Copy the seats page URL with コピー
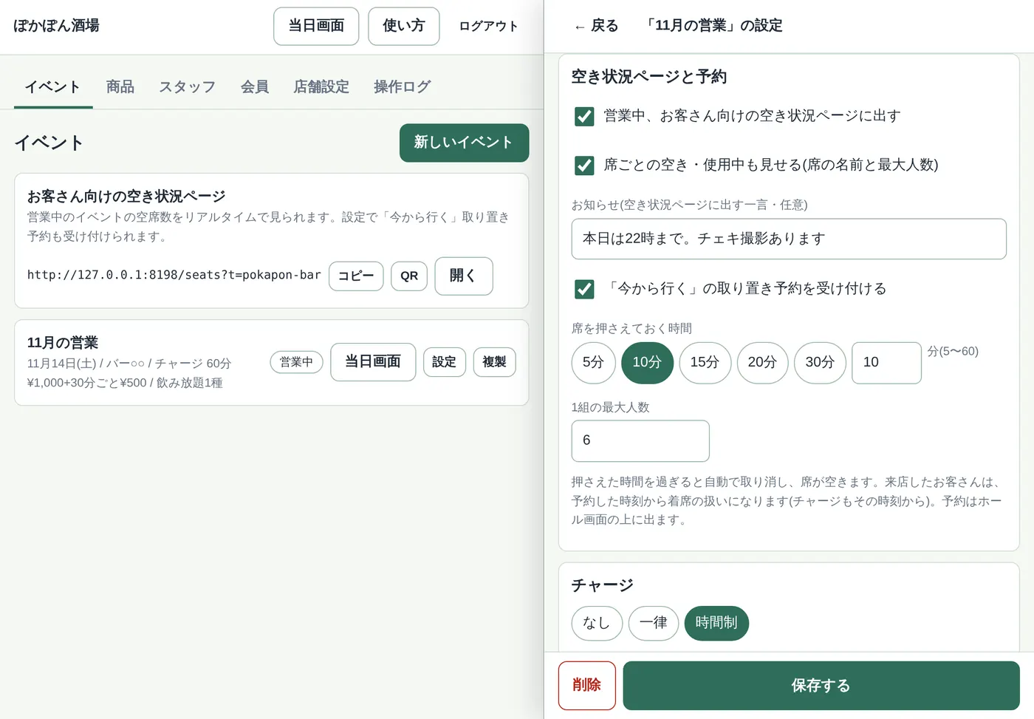This screenshot has height=719, width=1034. (x=356, y=276)
